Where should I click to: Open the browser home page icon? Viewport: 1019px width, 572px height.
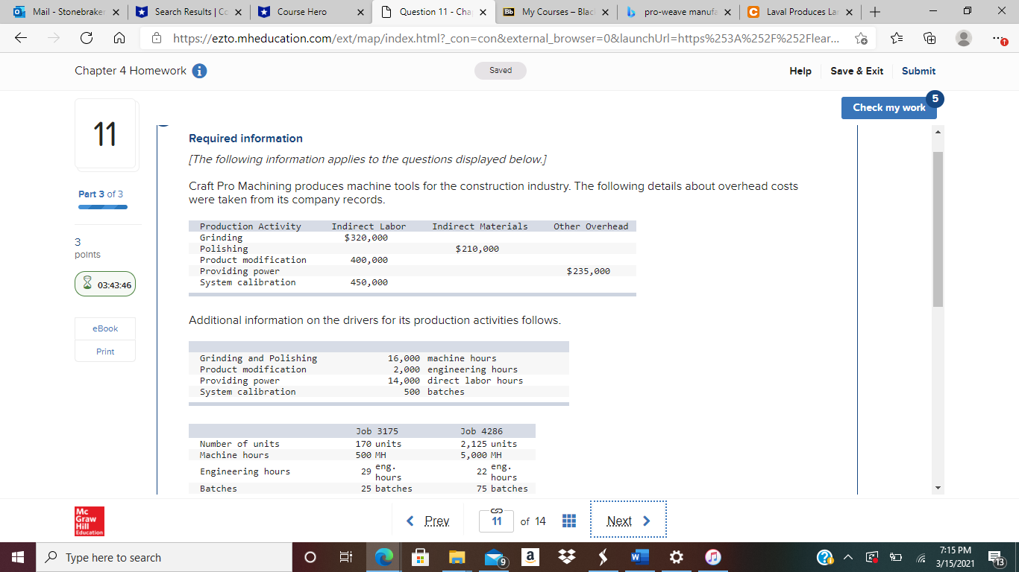tap(119, 39)
